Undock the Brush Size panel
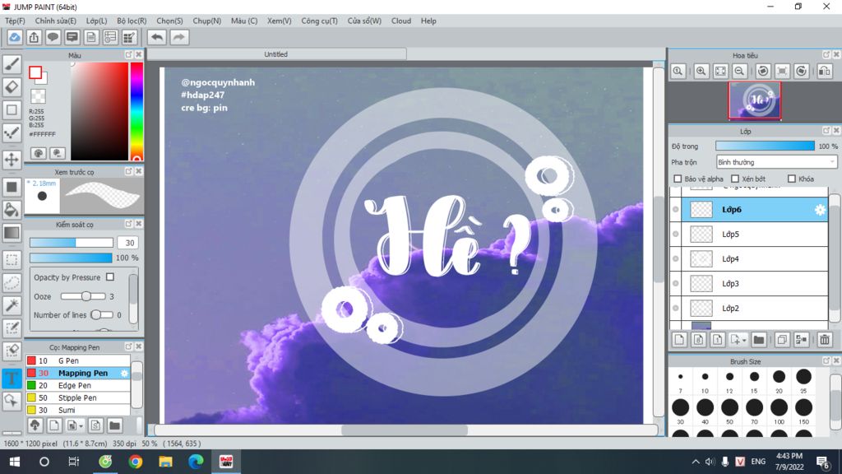The image size is (842, 474). point(826,361)
